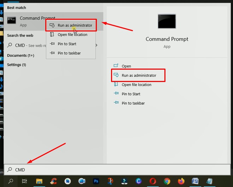233x187 pixels.
Task: Click Open in the right details pane
Action: click(126, 66)
